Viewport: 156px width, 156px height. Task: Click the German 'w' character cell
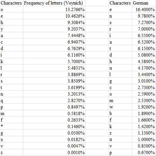[120, 107]
